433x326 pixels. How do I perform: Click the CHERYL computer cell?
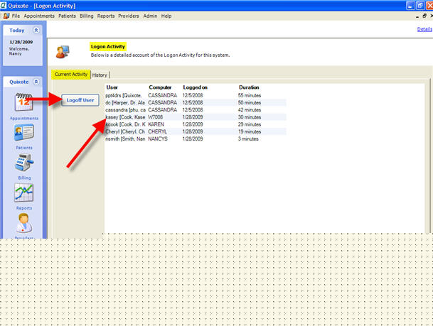[157, 131]
